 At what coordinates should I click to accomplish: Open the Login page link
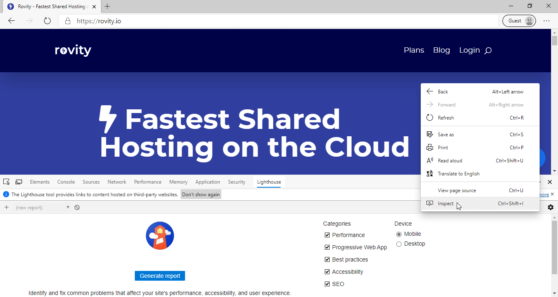469,50
